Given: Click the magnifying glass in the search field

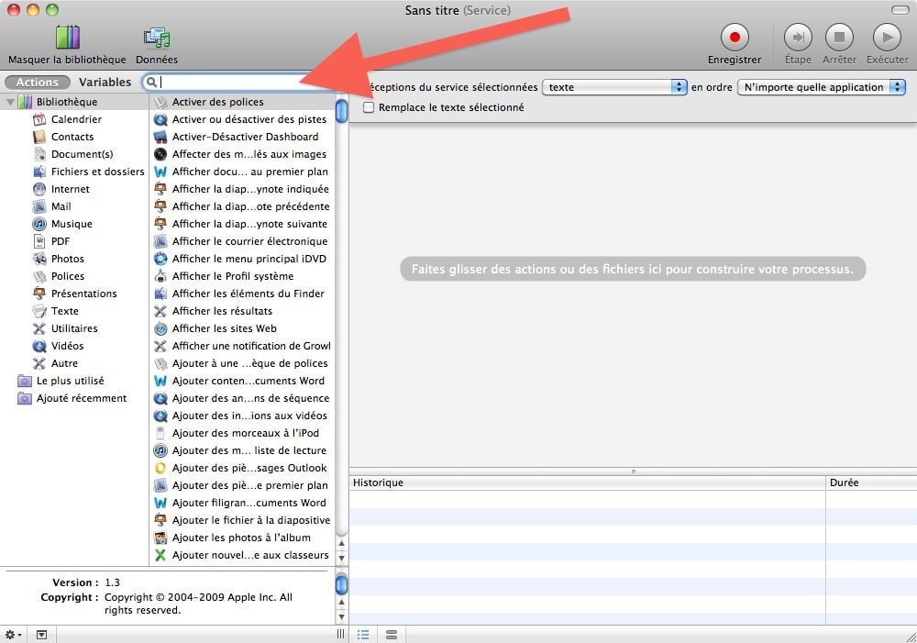Looking at the screenshot, I should point(151,83).
